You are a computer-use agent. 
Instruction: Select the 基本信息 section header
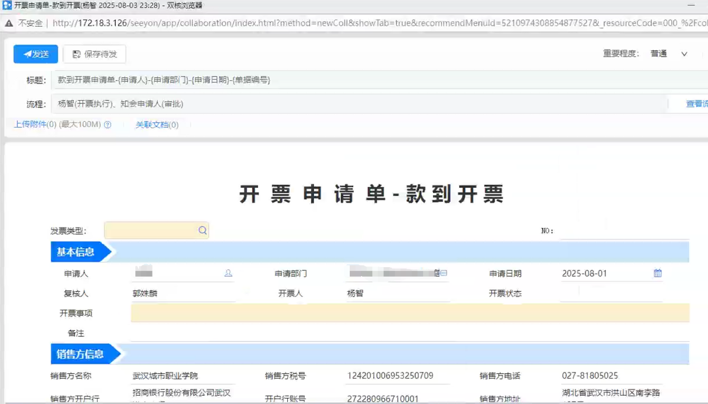[75, 252]
